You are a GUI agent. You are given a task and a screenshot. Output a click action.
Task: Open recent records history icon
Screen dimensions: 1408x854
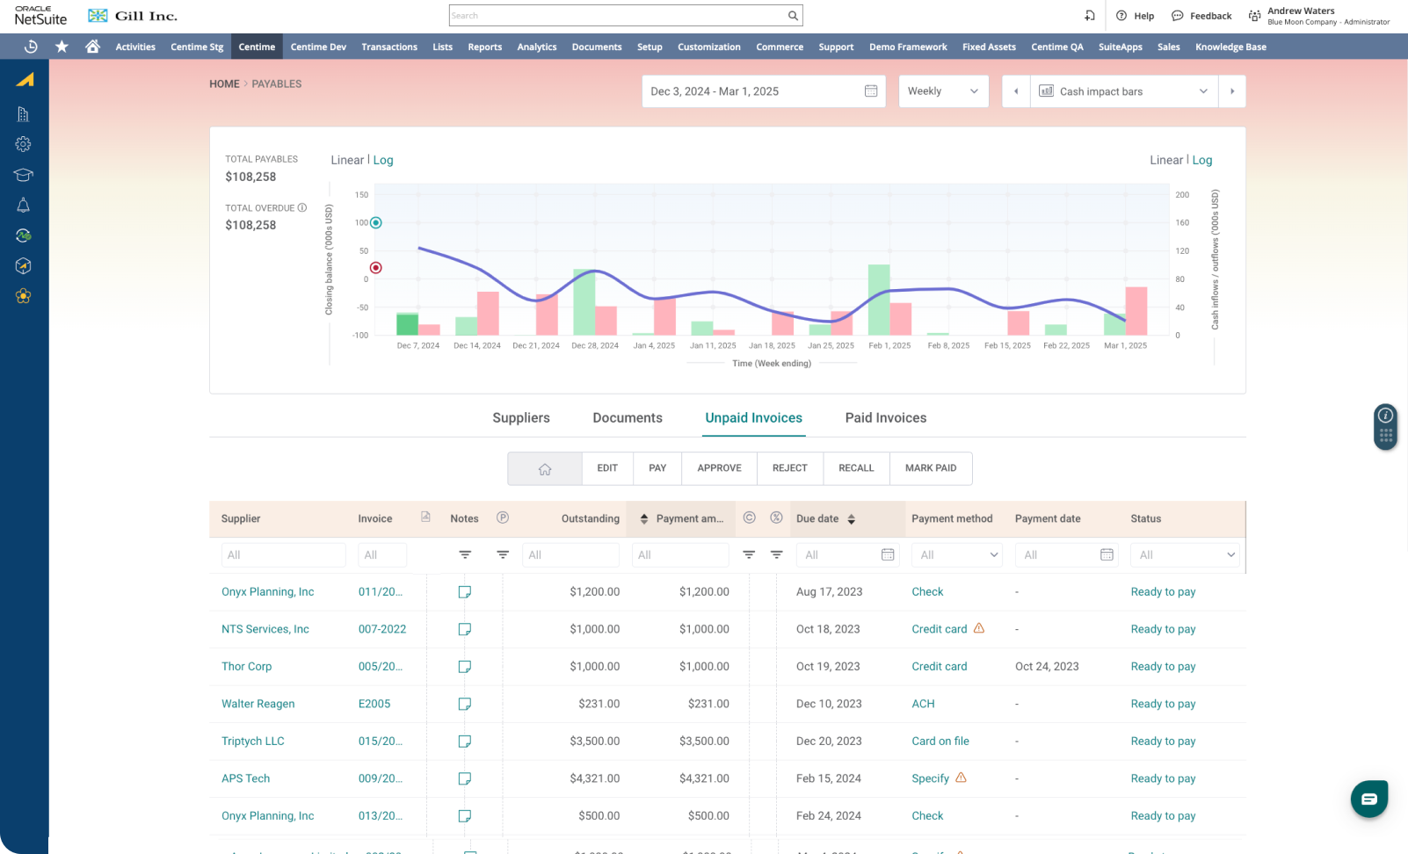point(31,47)
